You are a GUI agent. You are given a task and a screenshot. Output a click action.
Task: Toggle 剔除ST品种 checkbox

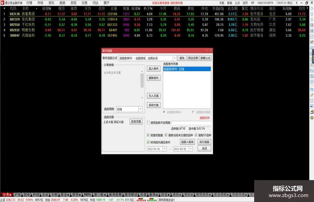click(x=196, y=135)
